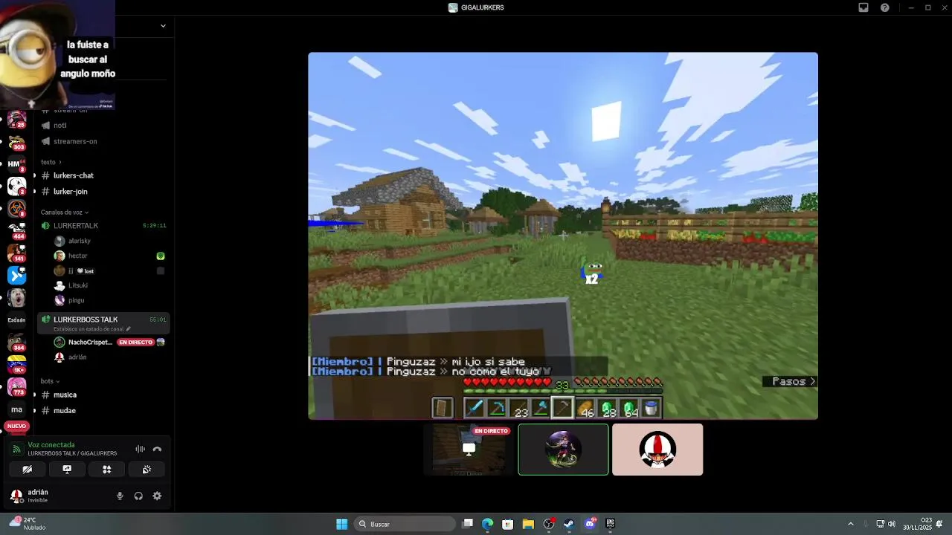Screen dimensions: 952x535
Task: Turn on the camera in voice panel
Action: 27,469
